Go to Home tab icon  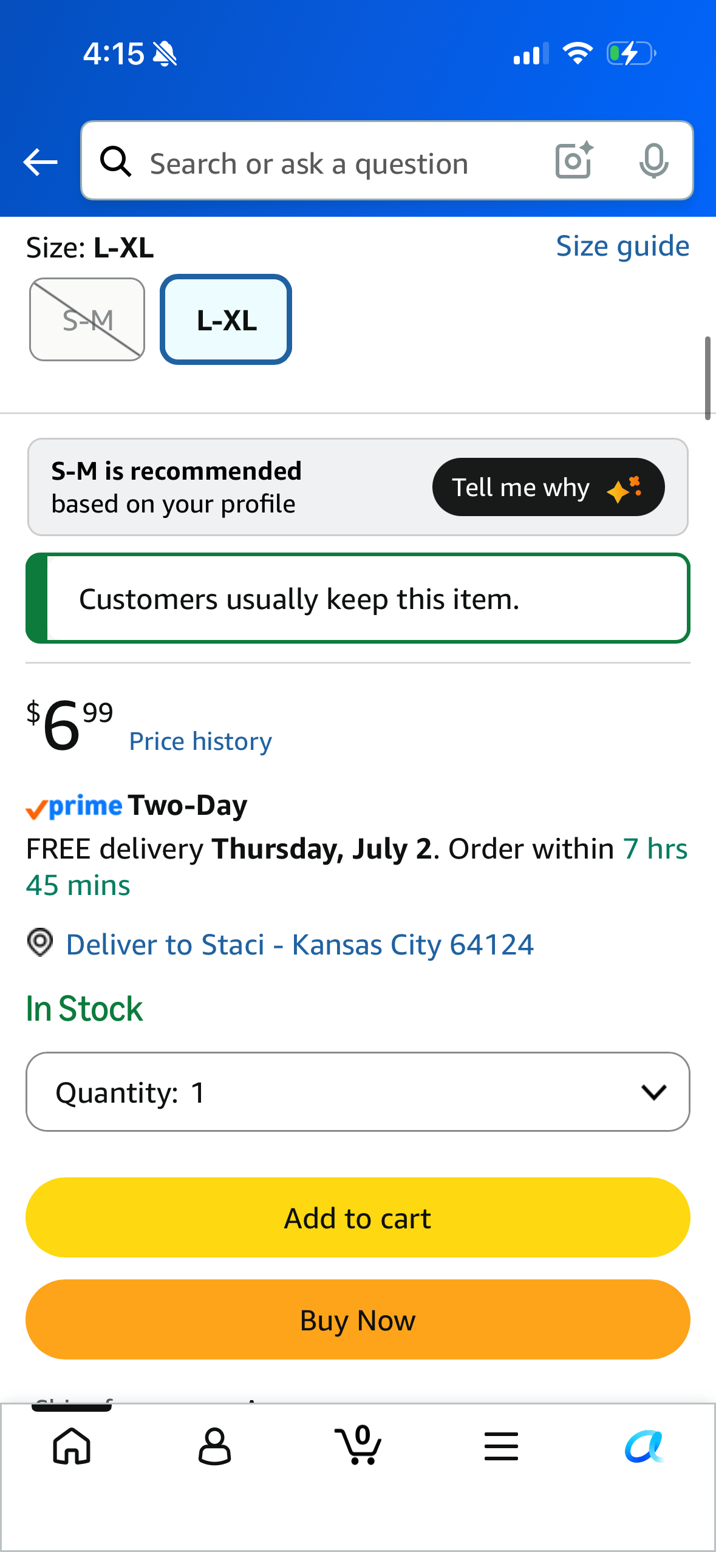72,1446
